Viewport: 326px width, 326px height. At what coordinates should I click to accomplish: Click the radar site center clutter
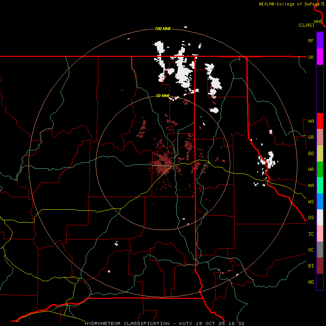[x=163, y=163]
